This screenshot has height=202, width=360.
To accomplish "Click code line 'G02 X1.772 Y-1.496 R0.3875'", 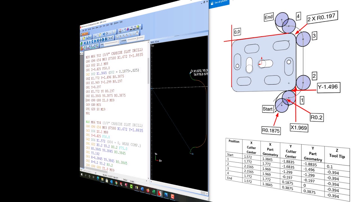I will (x=105, y=78).
